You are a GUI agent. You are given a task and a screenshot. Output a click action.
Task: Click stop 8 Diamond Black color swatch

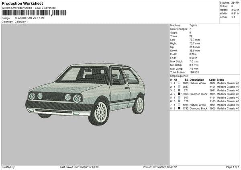(178, 108)
